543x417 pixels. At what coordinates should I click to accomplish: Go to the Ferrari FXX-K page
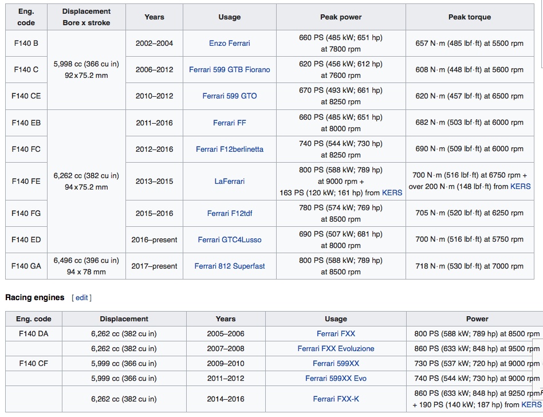click(x=336, y=399)
